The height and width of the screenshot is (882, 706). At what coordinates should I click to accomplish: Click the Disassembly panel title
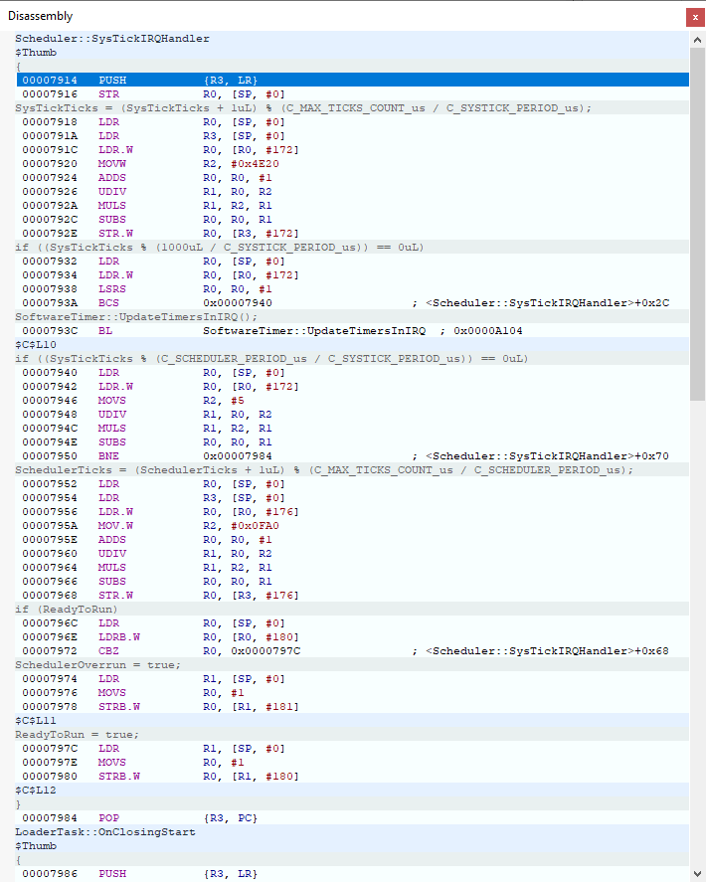point(40,16)
